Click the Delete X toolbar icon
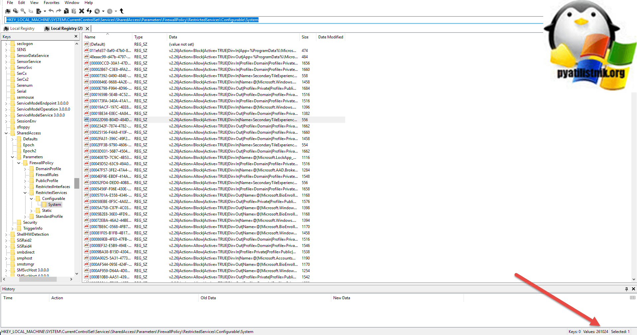637x335 pixels. (x=82, y=11)
